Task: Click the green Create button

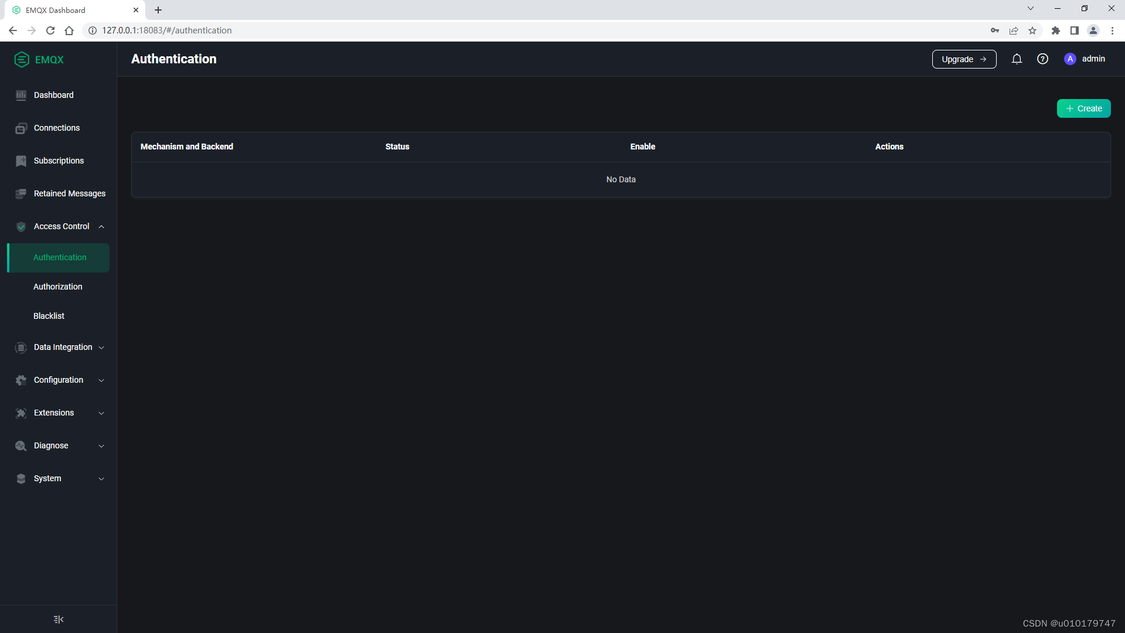Action: [1083, 108]
